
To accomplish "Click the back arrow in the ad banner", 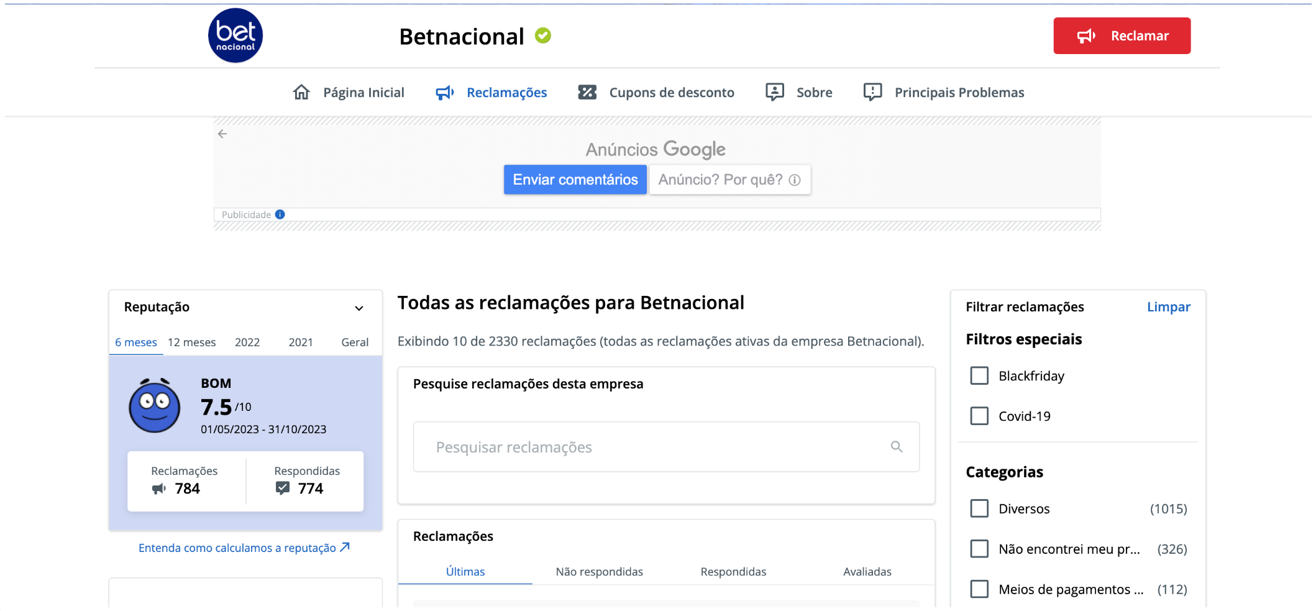I will [x=222, y=134].
